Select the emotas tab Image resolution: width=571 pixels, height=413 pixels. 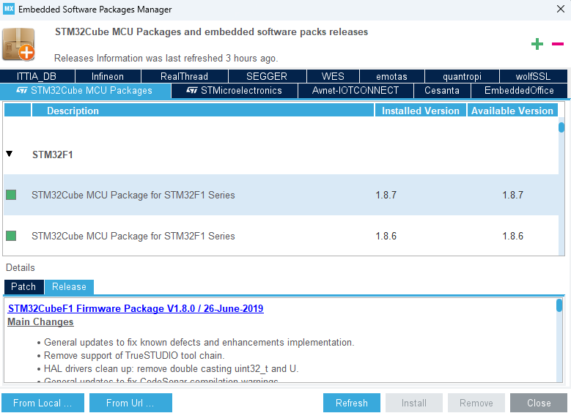392,76
